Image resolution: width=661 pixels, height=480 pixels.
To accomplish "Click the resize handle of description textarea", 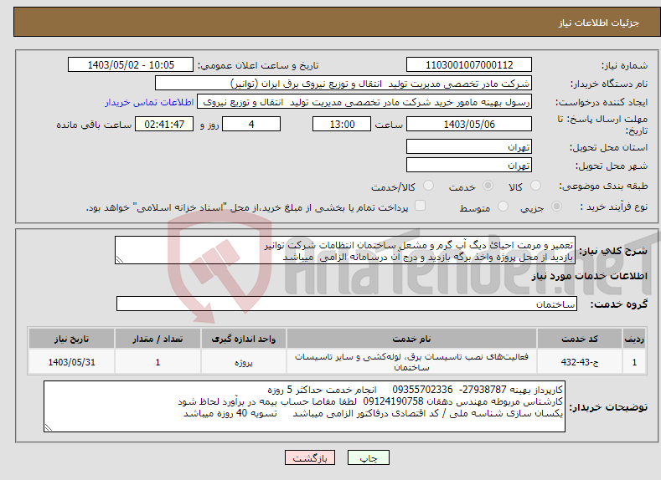I will point(120,259).
